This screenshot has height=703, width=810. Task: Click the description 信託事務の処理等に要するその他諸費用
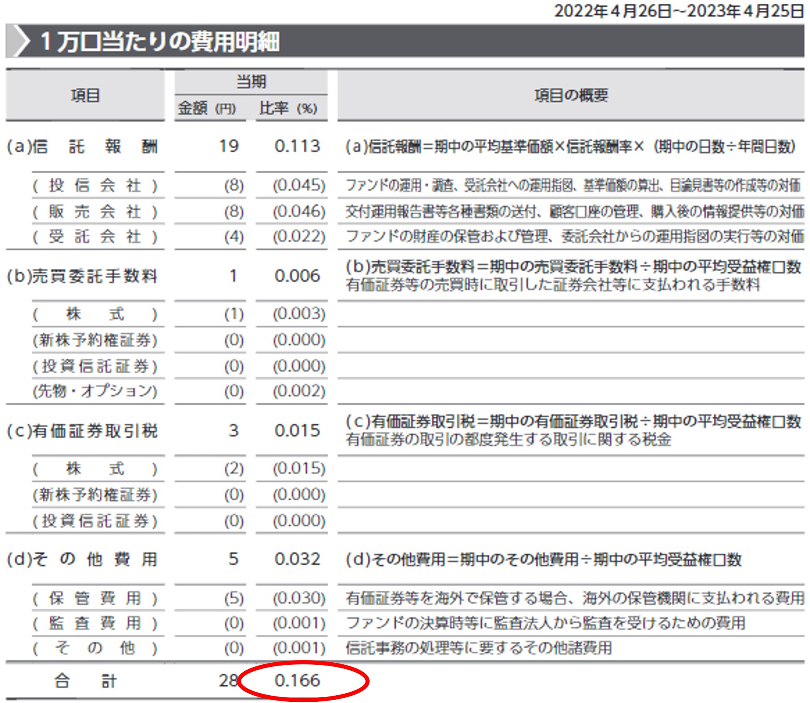(479, 648)
